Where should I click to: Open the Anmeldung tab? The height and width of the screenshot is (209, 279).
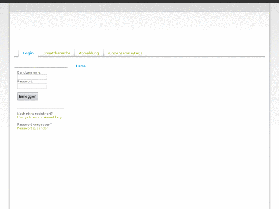89,53
